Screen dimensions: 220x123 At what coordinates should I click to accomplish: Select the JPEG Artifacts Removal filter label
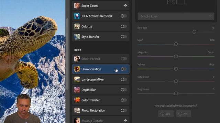coord(97,16)
